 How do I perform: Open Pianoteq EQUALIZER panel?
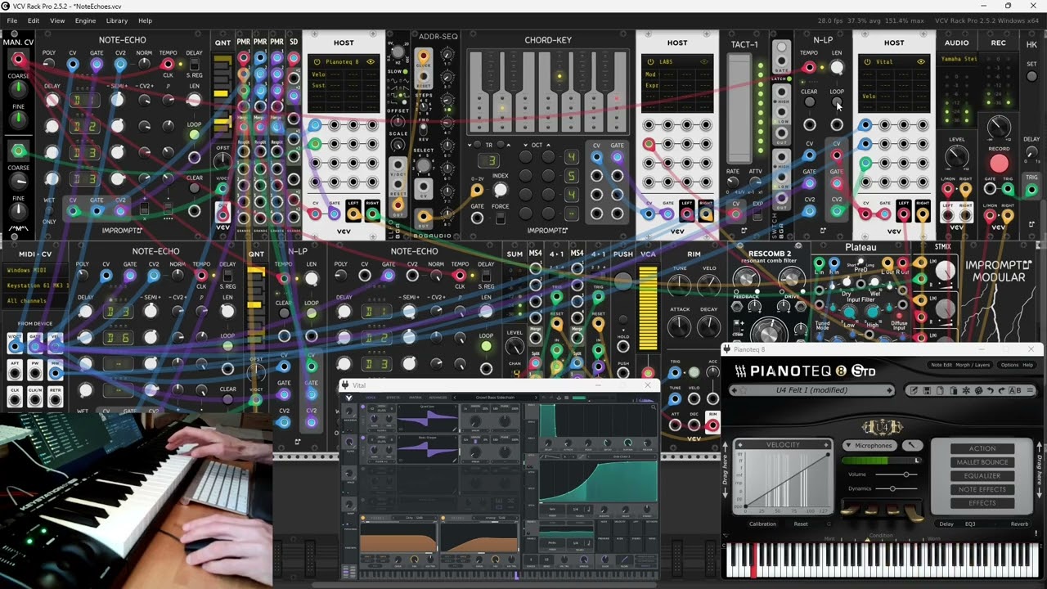tap(982, 476)
